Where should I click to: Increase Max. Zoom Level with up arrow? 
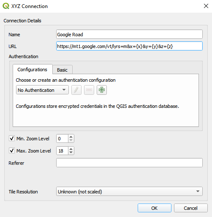[x=71, y=149]
